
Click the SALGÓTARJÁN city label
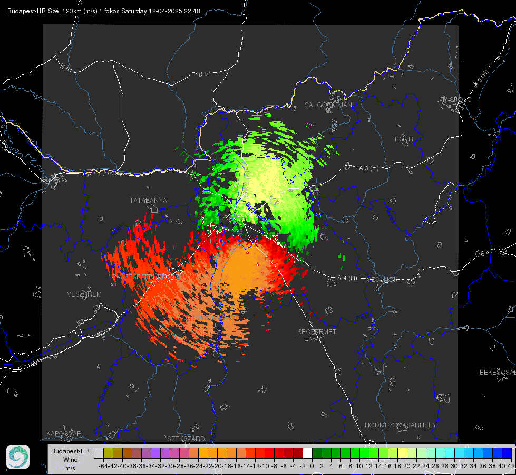tap(328, 105)
